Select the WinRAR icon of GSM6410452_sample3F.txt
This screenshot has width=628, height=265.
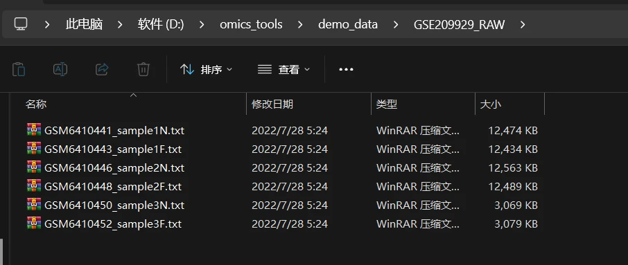pos(34,223)
